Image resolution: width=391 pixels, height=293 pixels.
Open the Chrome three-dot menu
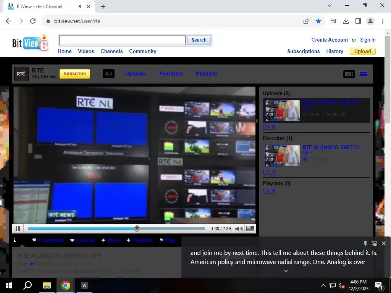(383, 21)
